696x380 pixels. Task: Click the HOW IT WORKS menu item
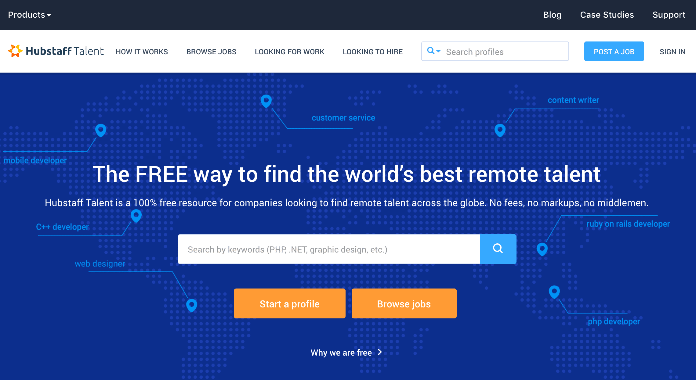pos(141,52)
